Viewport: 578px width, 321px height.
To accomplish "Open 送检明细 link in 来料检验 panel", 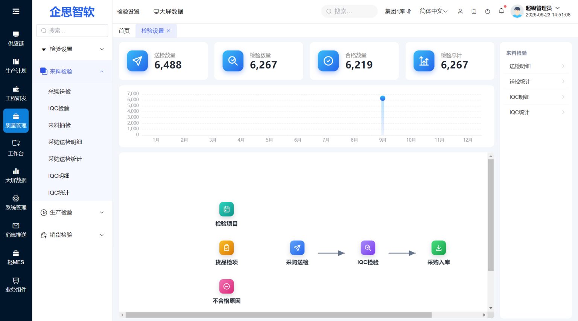I will pyautogui.click(x=537, y=66).
